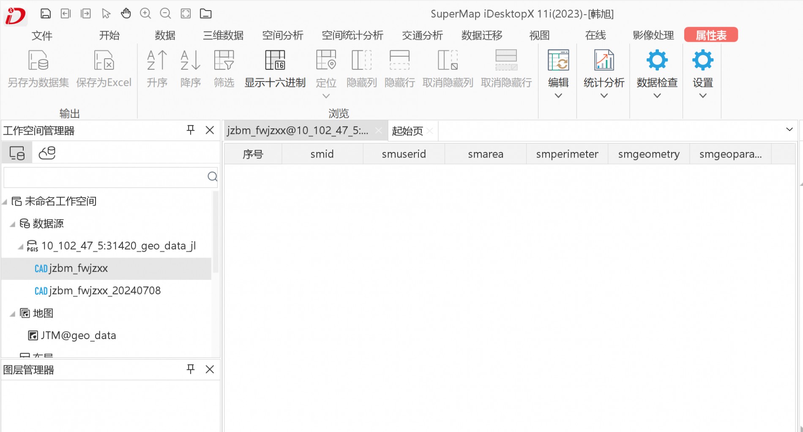
Task: Switch to the jzbm_fwjzxx attribute table tab
Action: [x=298, y=131]
